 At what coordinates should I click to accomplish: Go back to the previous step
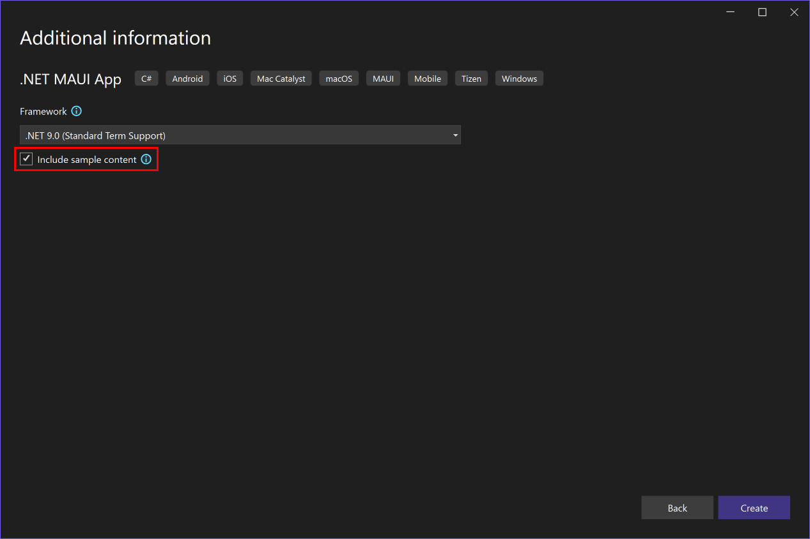pyautogui.click(x=677, y=507)
